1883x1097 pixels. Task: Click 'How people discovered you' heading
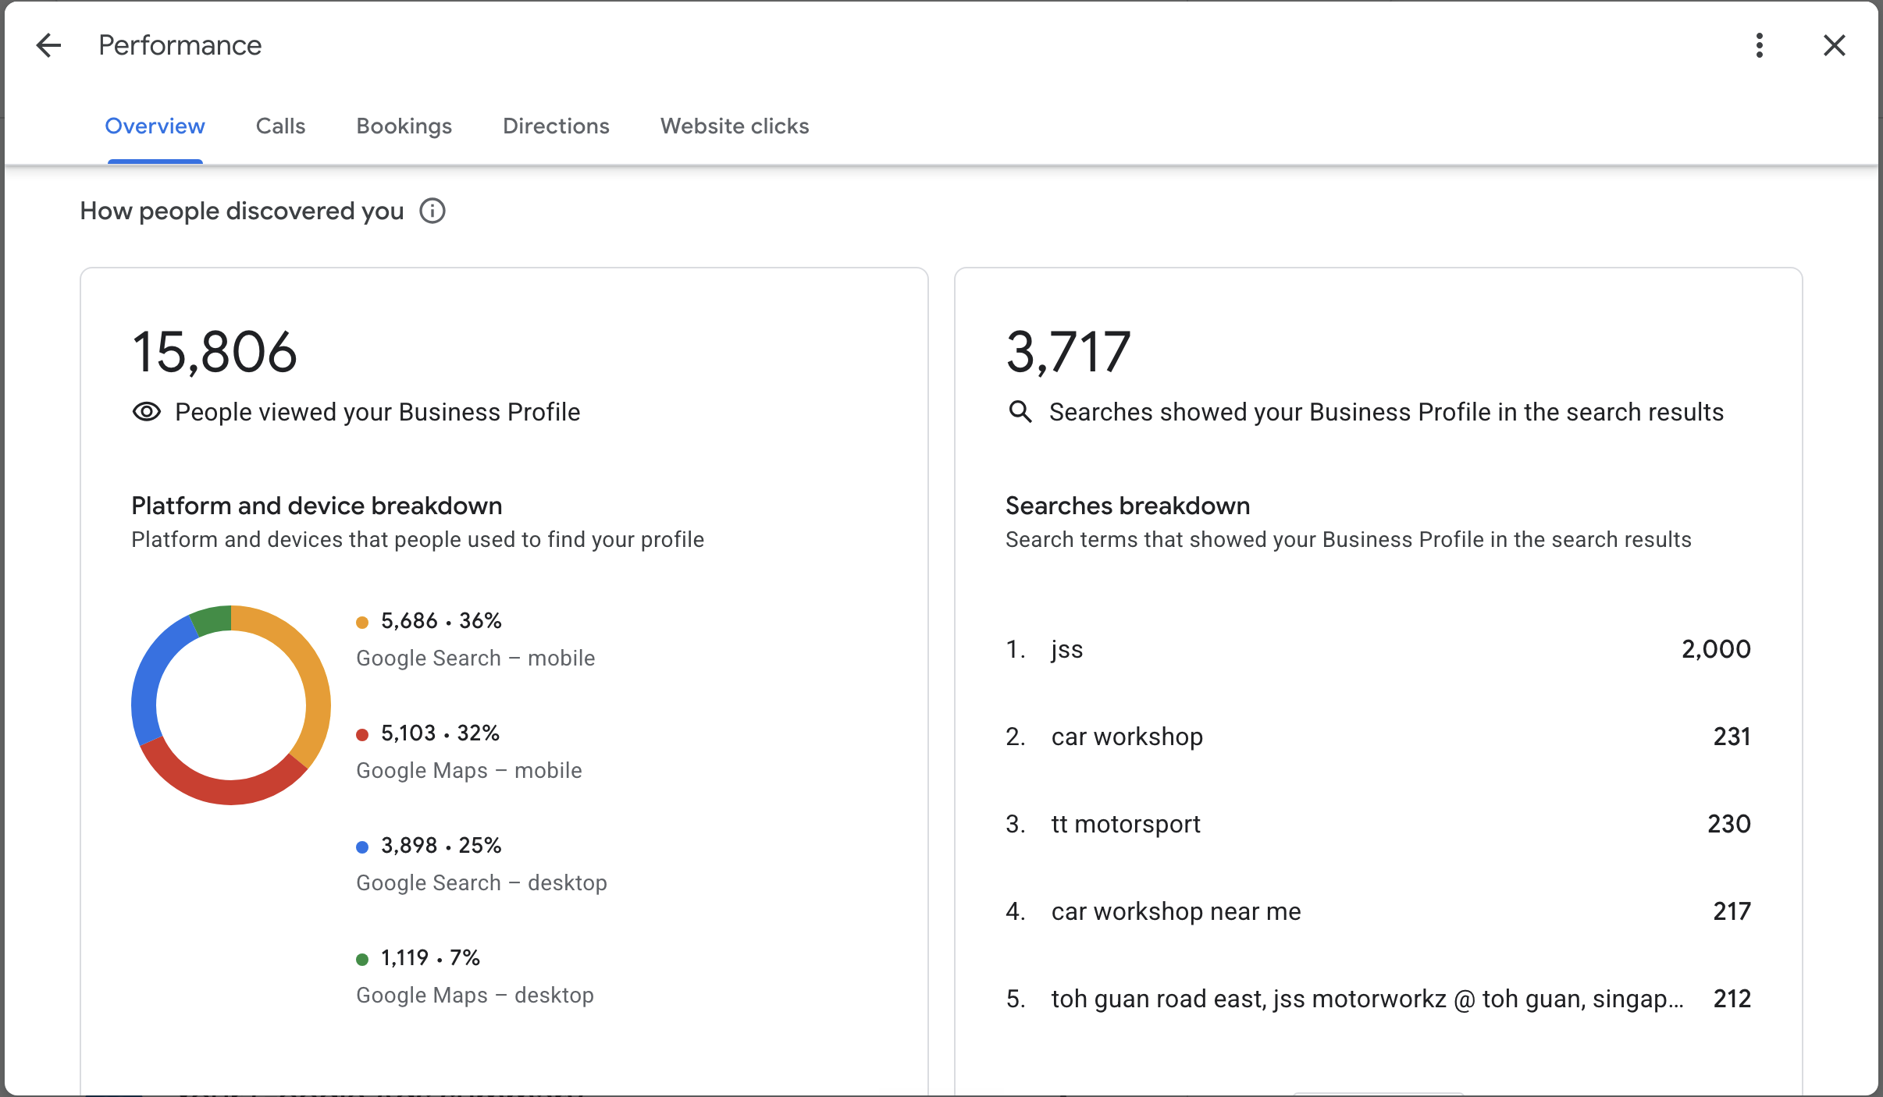(x=242, y=211)
